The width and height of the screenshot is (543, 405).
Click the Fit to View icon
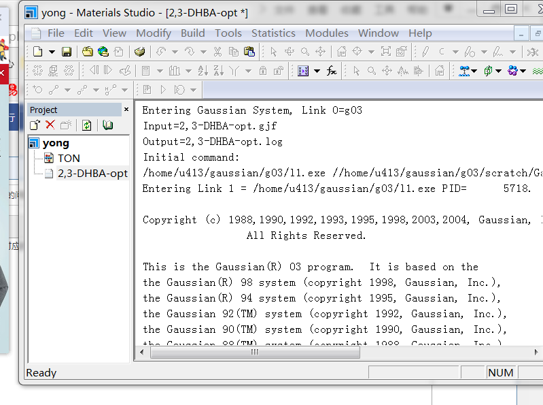(386, 52)
